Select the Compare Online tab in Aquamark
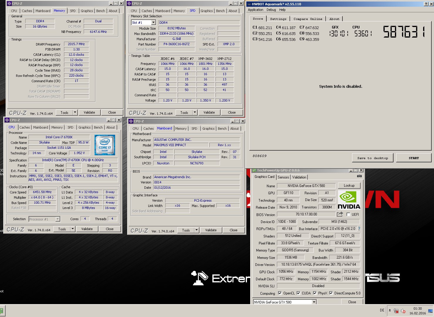434x317 pixels. (308, 19)
